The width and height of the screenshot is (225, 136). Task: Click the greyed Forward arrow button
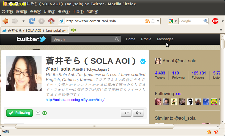click(x=15, y=21)
